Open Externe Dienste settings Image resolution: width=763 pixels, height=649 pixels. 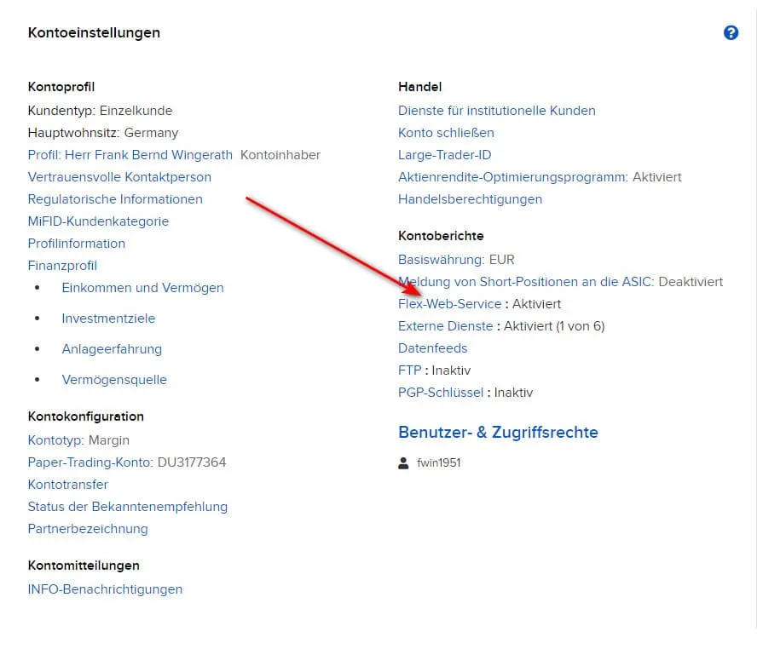point(445,326)
